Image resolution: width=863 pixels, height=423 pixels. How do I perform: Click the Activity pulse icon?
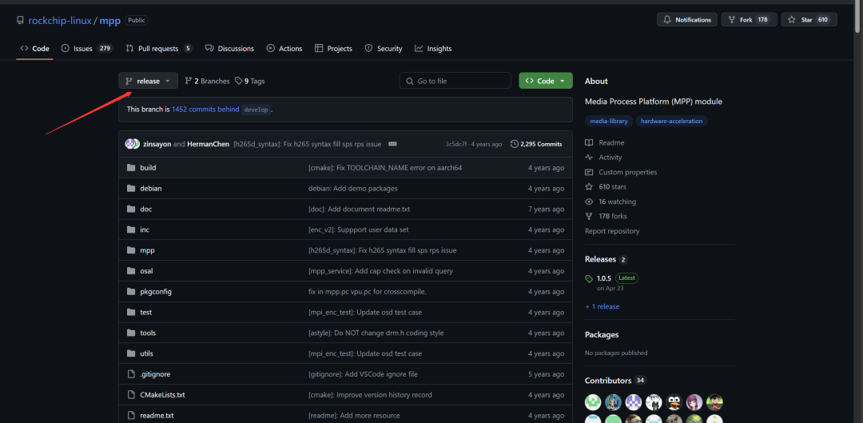pyautogui.click(x=589, y=158)
